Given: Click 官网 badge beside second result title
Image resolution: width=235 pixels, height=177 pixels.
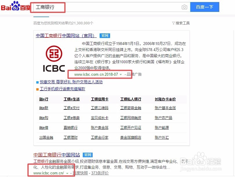Looking at the screenshot, I should [x=88, y=155].
